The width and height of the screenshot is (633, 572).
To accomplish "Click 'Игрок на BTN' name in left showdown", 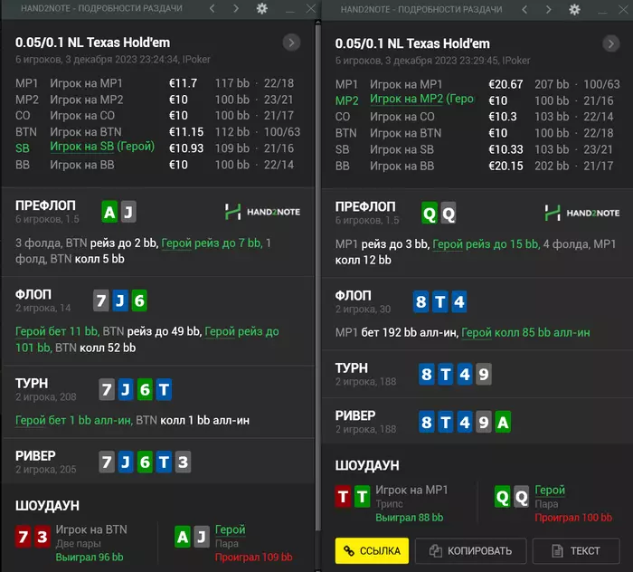I will (x=91, y=529).
